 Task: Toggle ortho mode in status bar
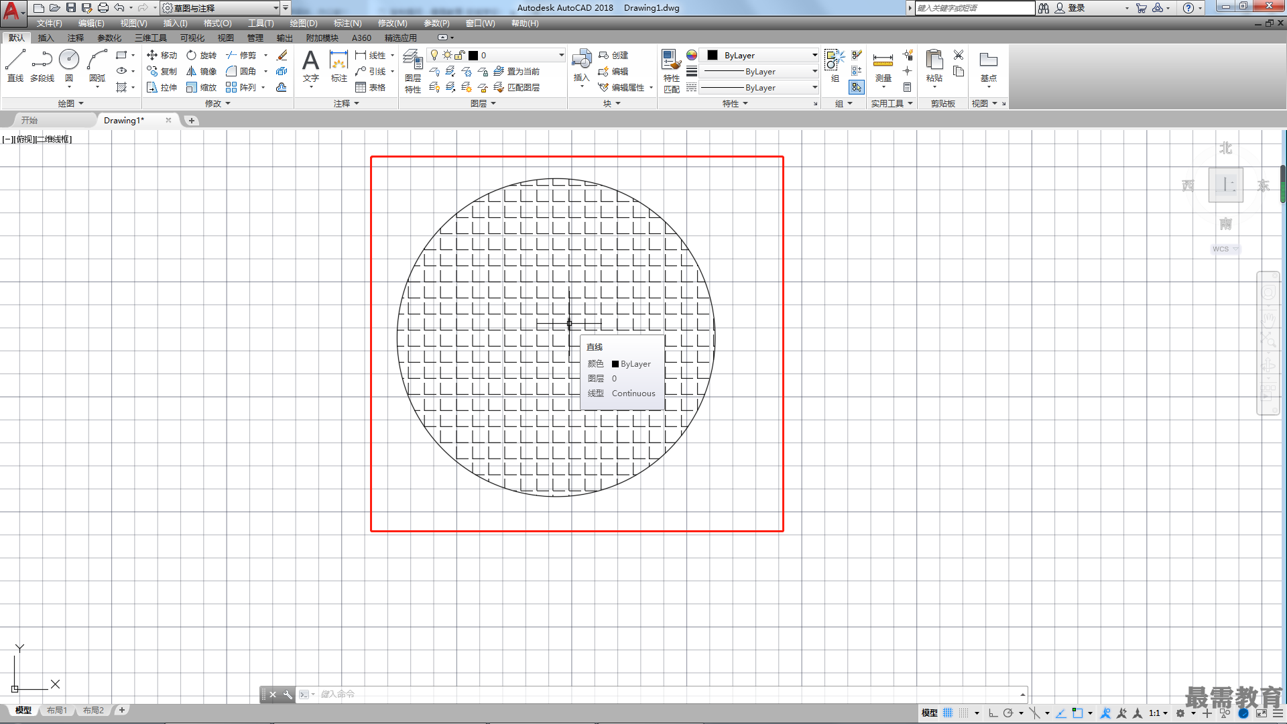pos(993,713)
